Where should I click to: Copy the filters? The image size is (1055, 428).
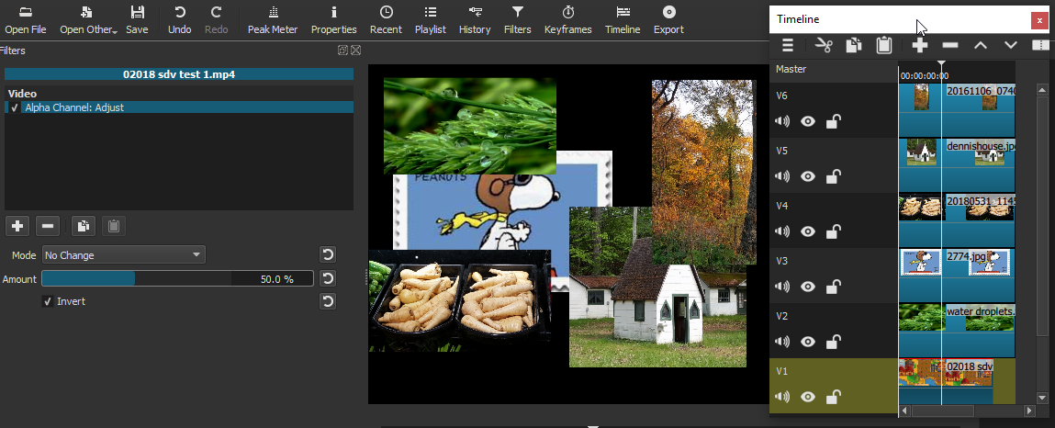click(84, 226)
